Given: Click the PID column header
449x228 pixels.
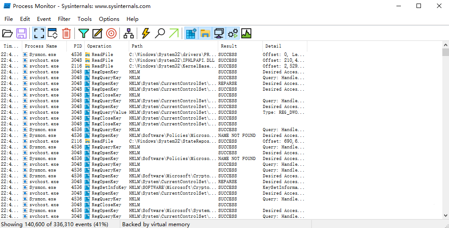Looking at the screenshot, I should 76,46.
